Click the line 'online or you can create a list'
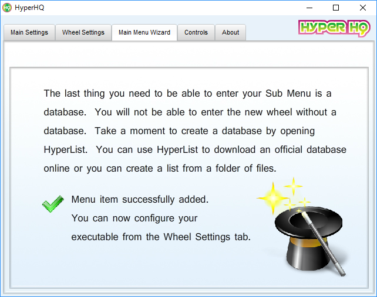 coord(160,168)
